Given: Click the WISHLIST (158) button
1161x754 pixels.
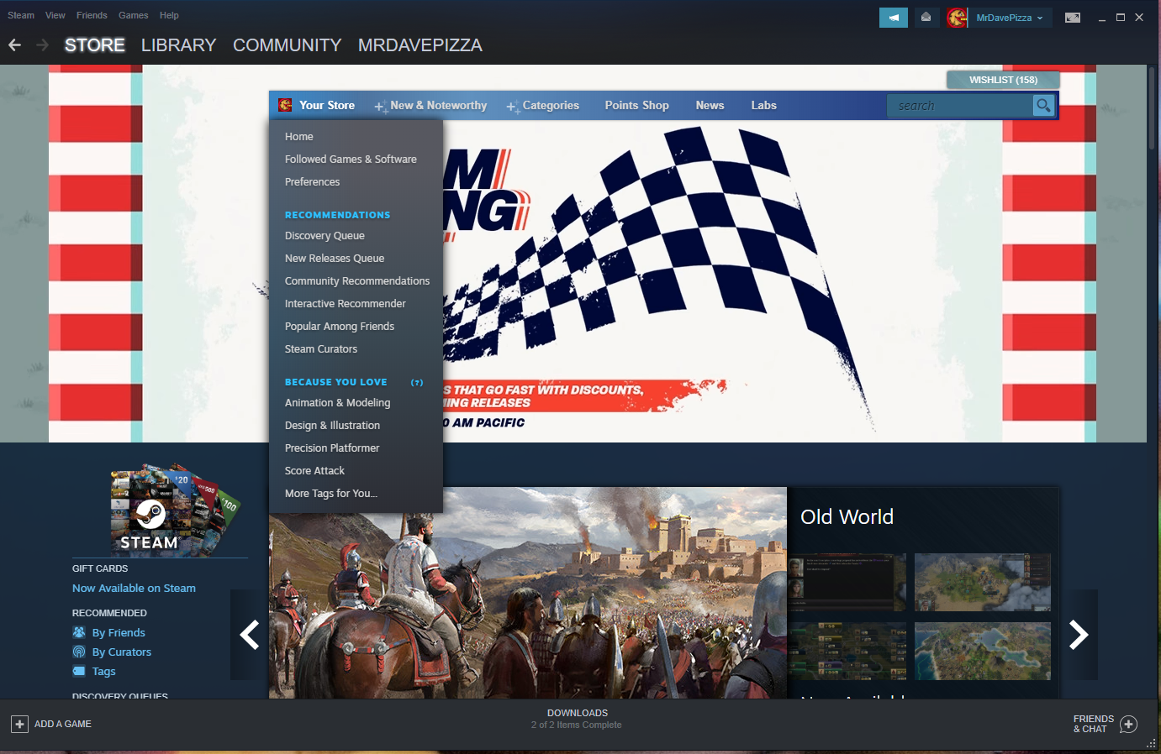Looking at the screenshot, I should coord(1003,80).
